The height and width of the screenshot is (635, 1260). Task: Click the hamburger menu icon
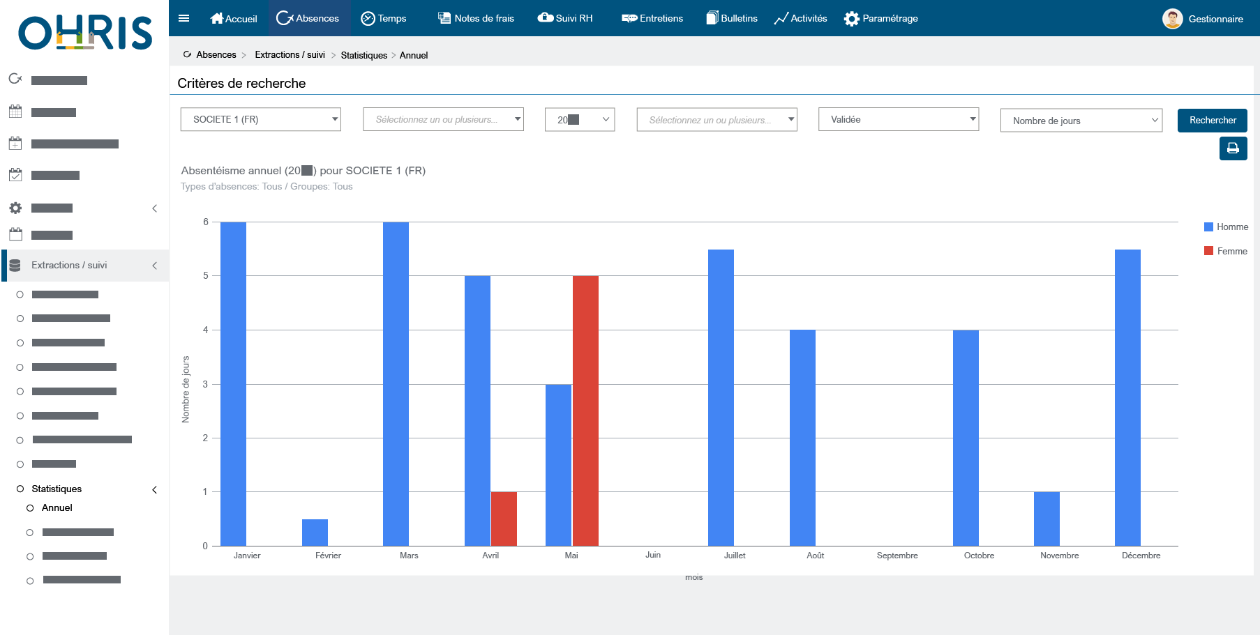pos(184,18)
